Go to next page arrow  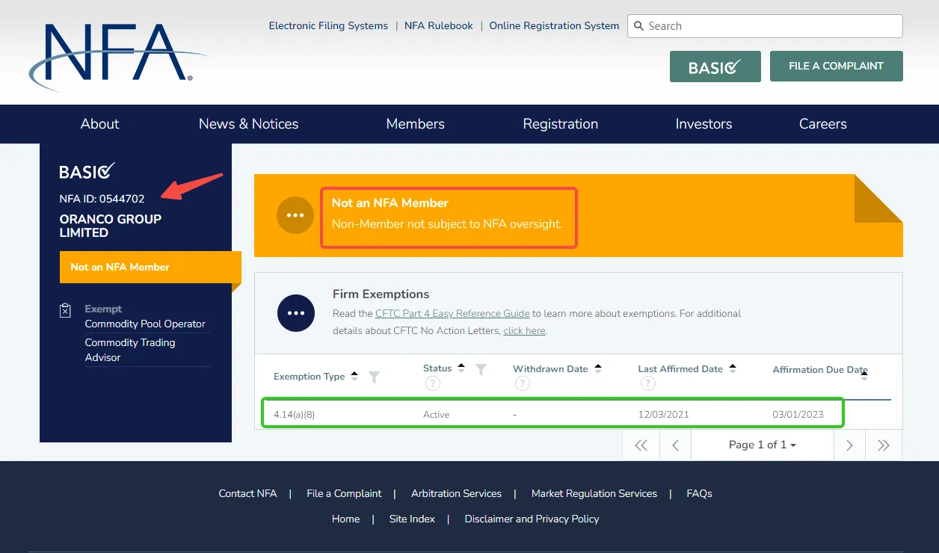(x=849, y=445)
